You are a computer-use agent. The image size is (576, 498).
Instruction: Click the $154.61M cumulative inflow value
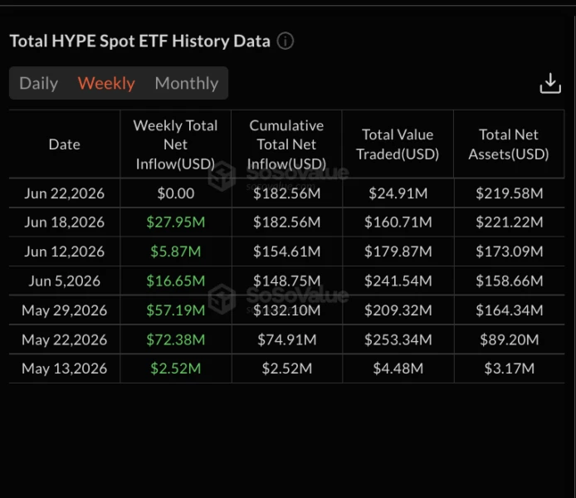point(286,251)
